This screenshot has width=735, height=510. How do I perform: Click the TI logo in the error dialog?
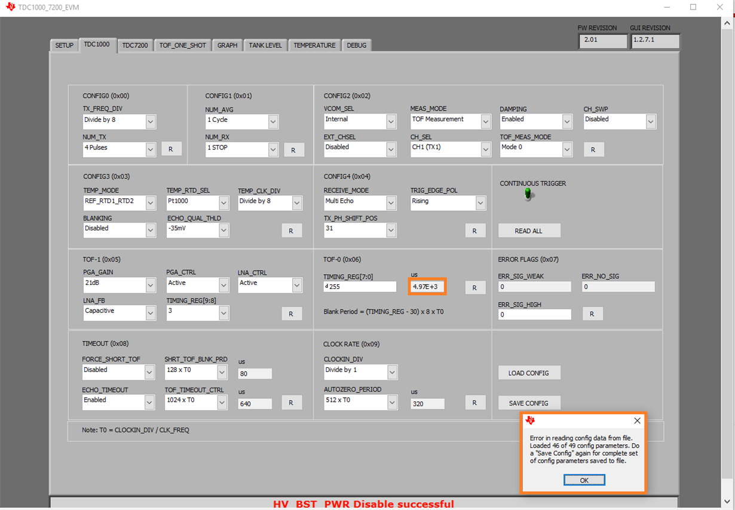coord(530,420)
